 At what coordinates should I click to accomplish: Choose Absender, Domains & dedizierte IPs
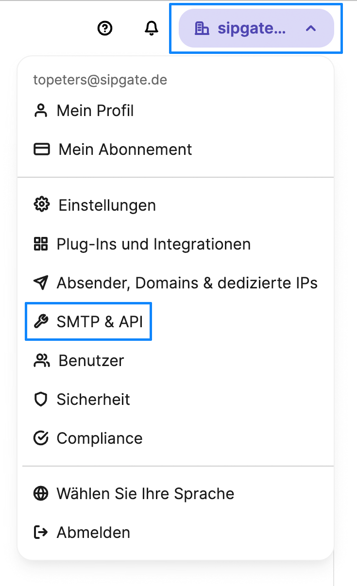point(187,283)
